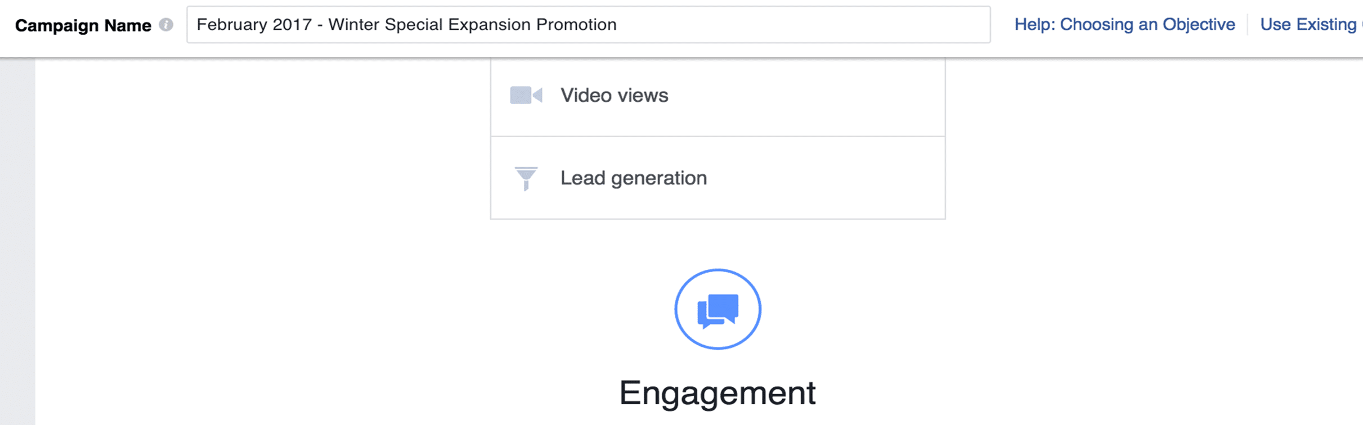Click the video camera icon
This screenshot has width=1363, height=425.
tap(526, 95)
